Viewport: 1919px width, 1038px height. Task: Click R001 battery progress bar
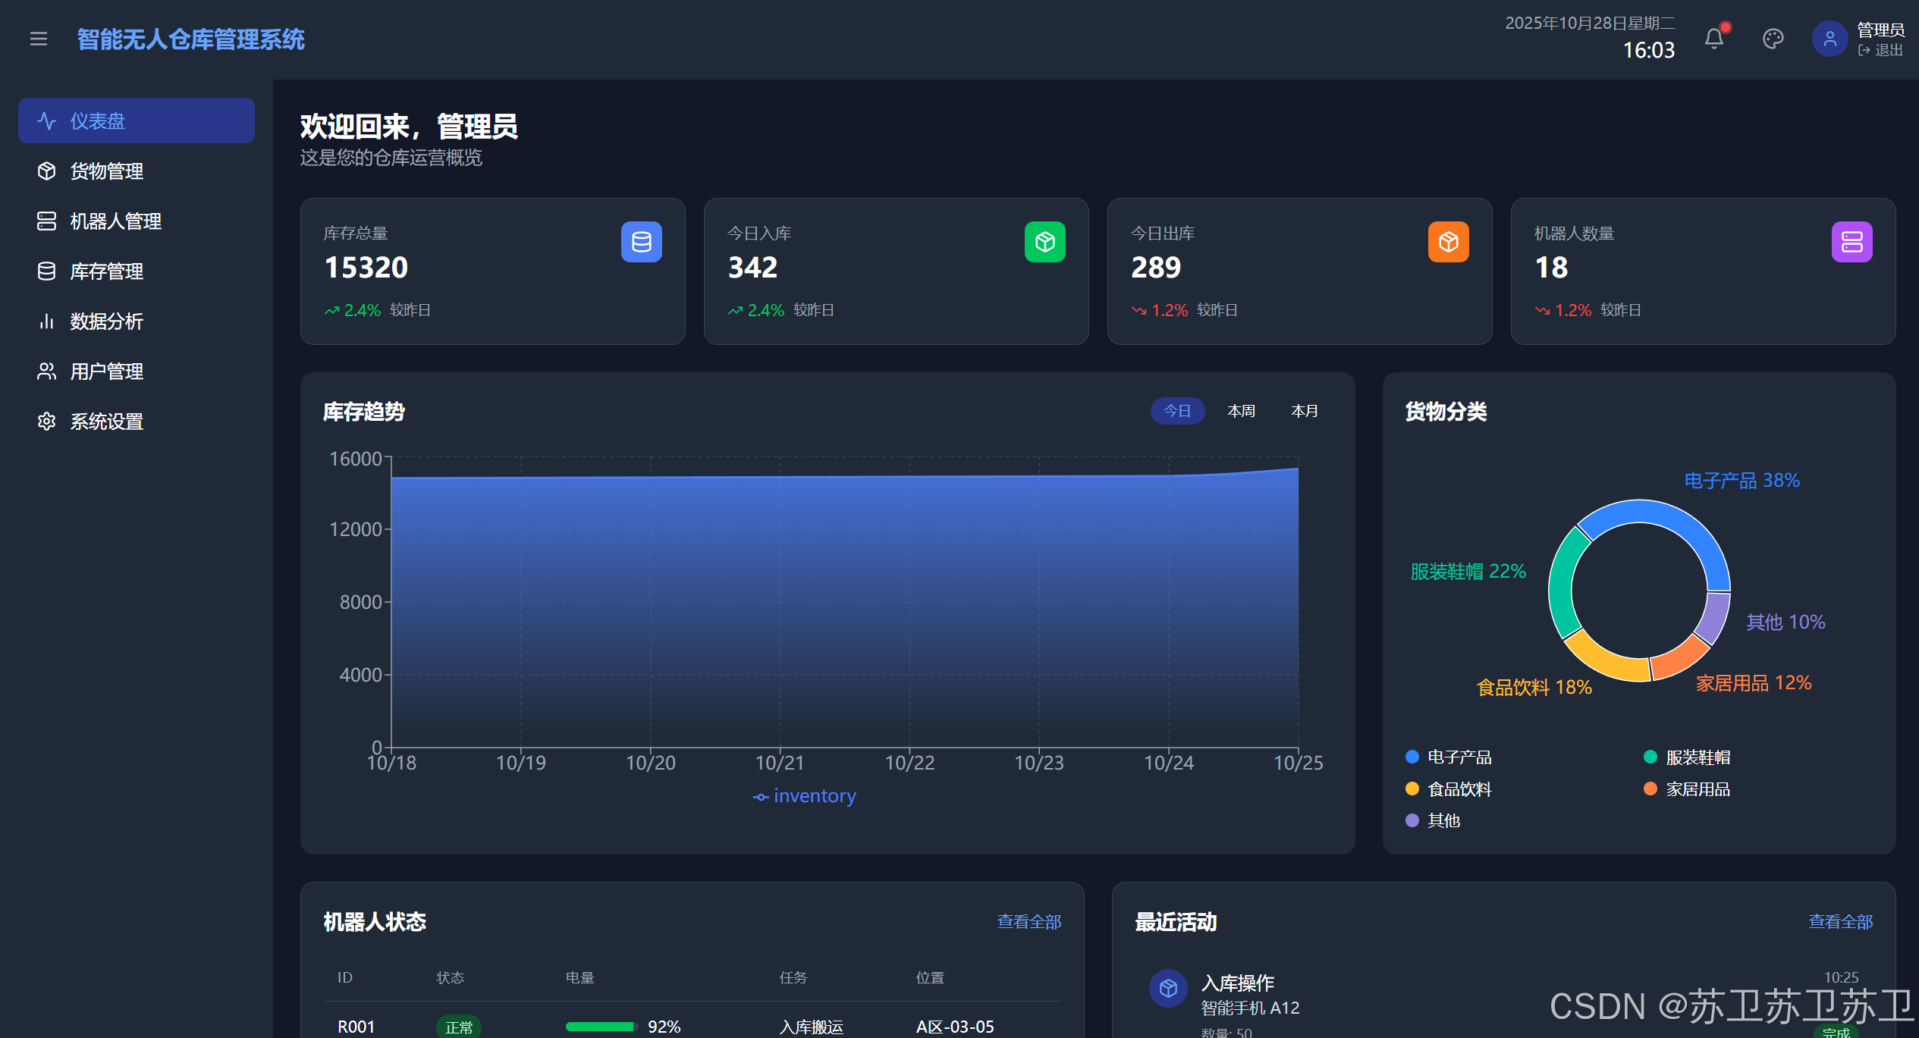(601, 1027)
